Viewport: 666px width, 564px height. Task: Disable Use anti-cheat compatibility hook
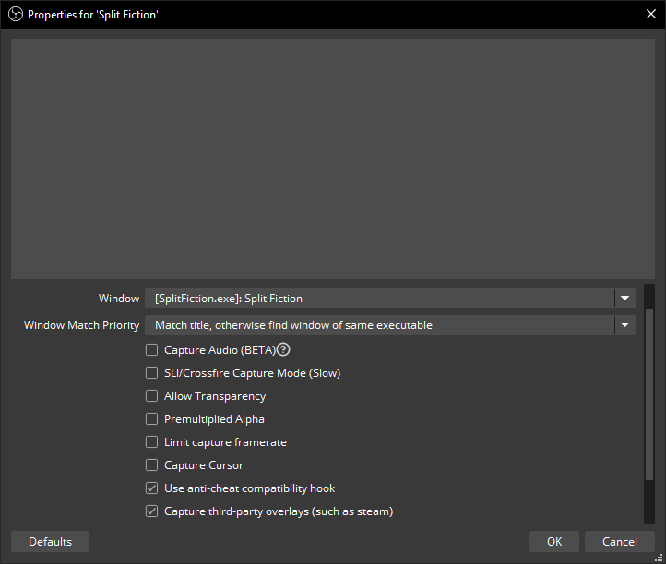point(151,488)
